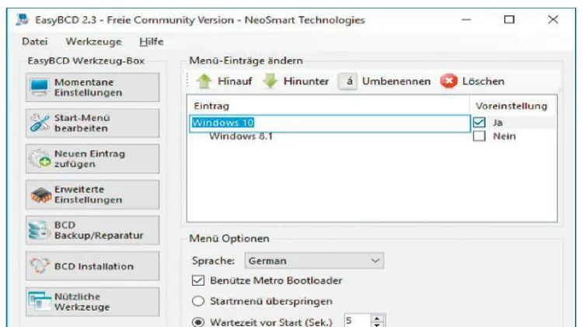Check the Nein default checkbox for Windows 8.1
583x327 pixels.
coord(480,136)
